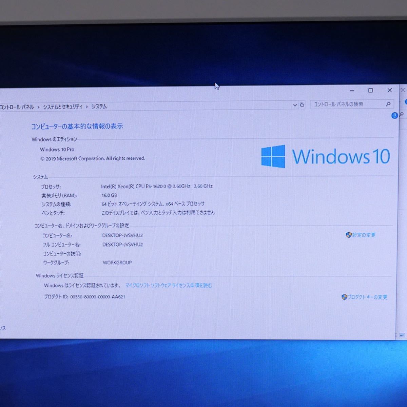Image resolution: width=407 pixels, height=407 pixels.
Task: Click the システム breadcrumb item
Action: 99,106
